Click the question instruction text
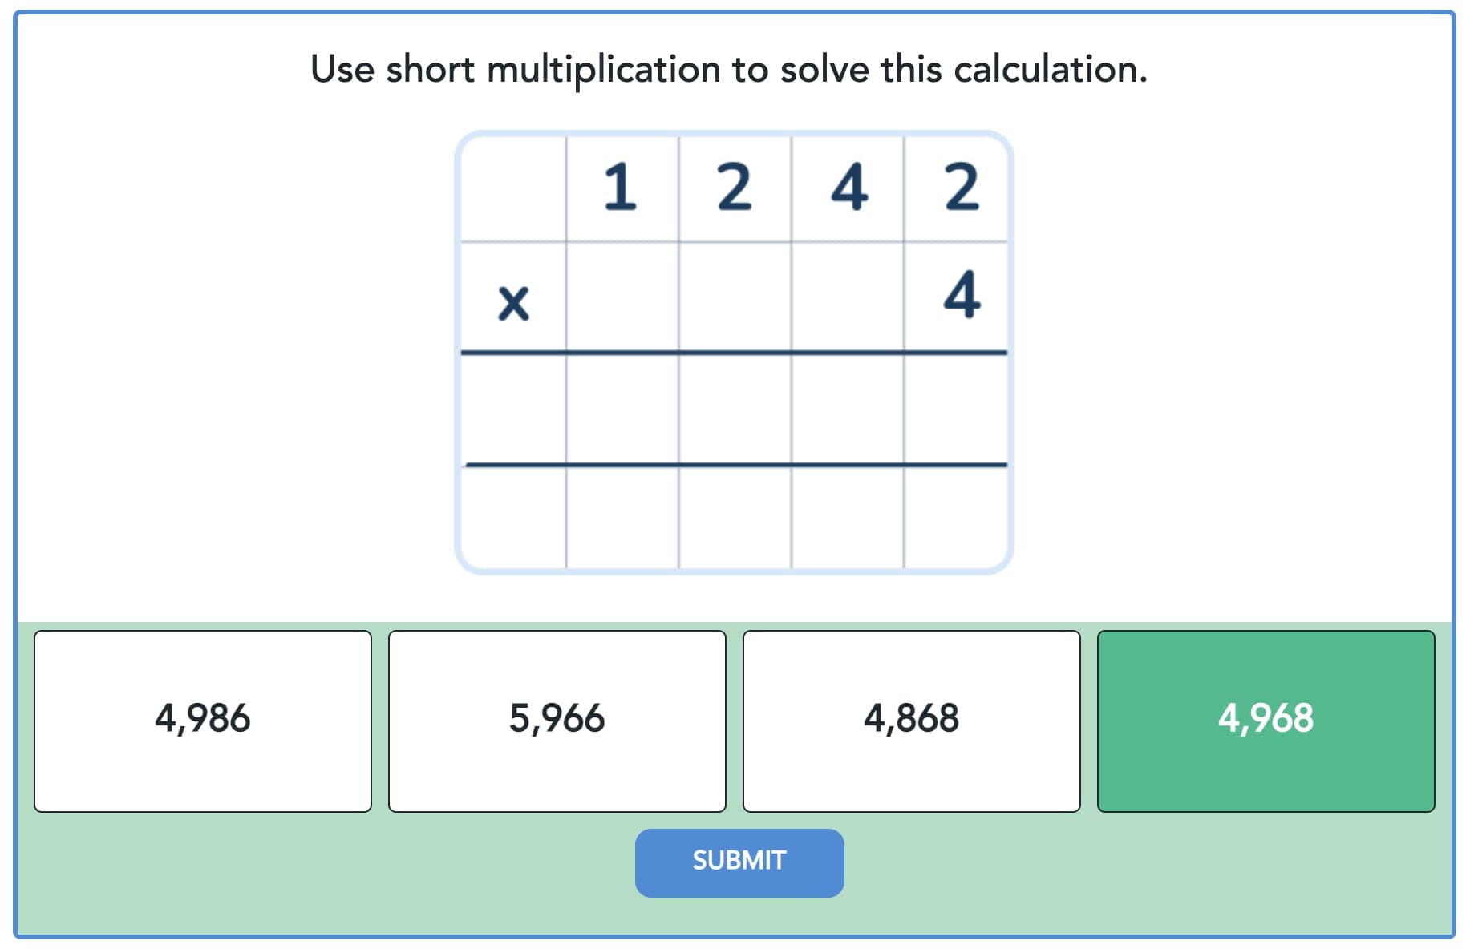1466x949 pixels. 729,69
